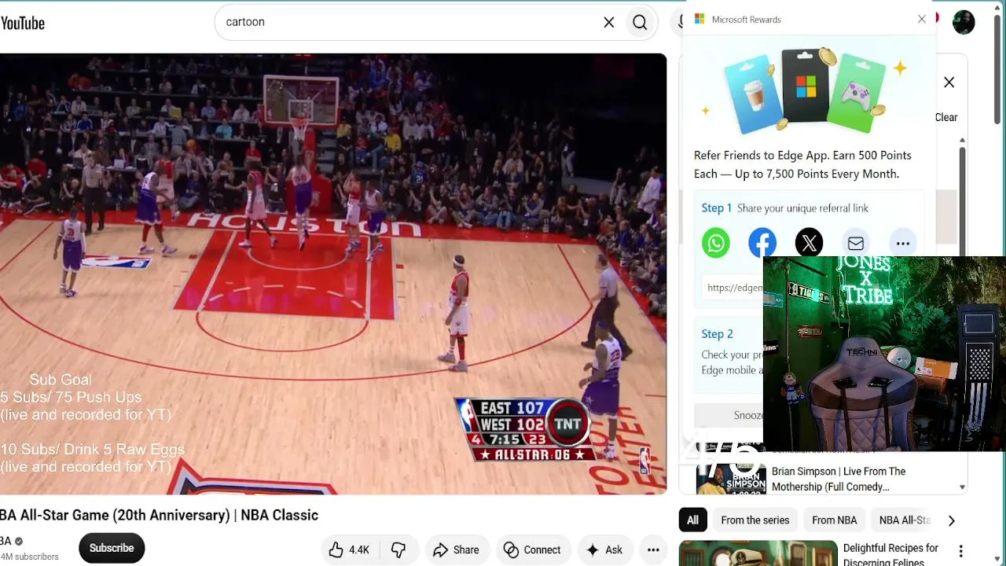Click the Microsoft Rewards title text
Screen dimensions: 1006x566
click(x=747, y=20)
